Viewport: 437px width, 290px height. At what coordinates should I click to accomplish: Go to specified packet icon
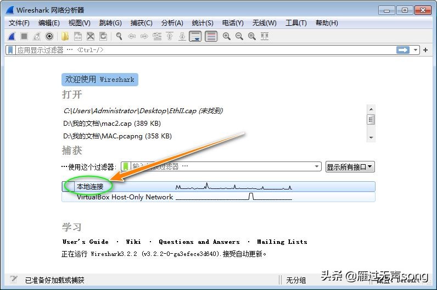[157, 36]
